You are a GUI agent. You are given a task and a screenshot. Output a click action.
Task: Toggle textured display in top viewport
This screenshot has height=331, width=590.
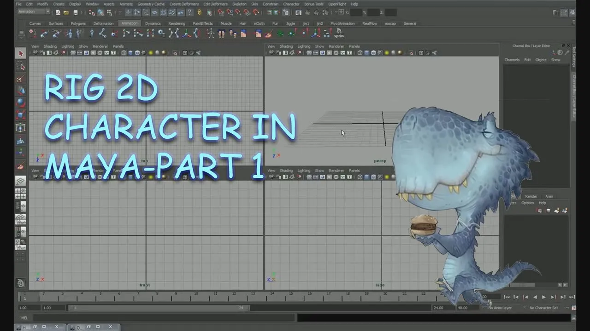click(x=144, y=53)
